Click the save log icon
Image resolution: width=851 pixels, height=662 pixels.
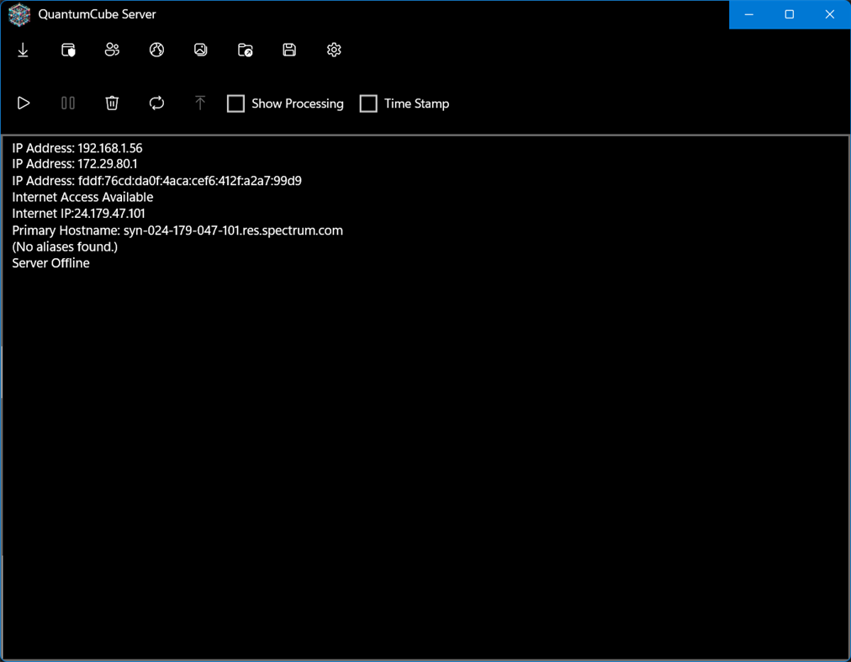288,50
